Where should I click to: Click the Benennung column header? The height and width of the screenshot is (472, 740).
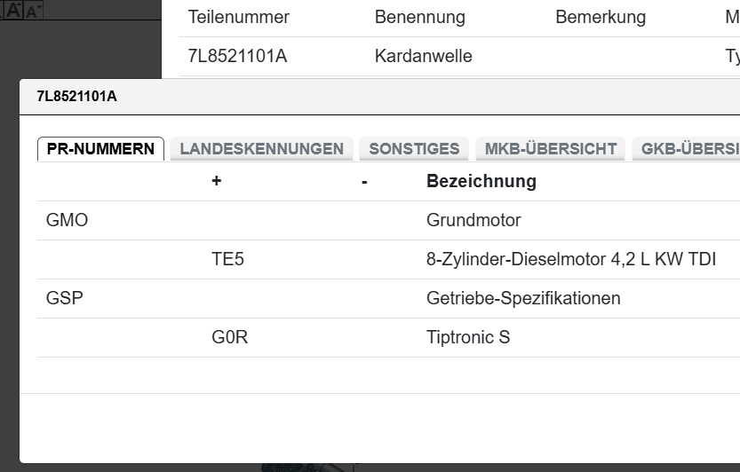419,18
